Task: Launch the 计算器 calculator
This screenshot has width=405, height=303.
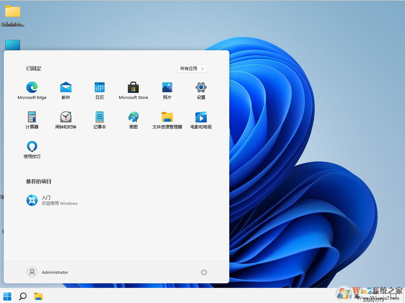Action: click(32, 120)
